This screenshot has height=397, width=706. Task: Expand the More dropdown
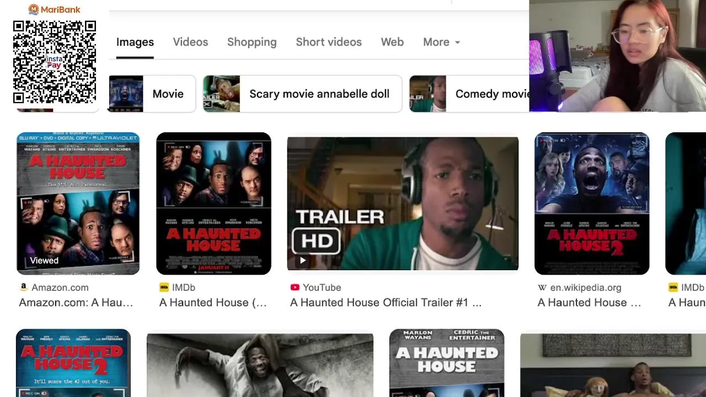(441, 42)
